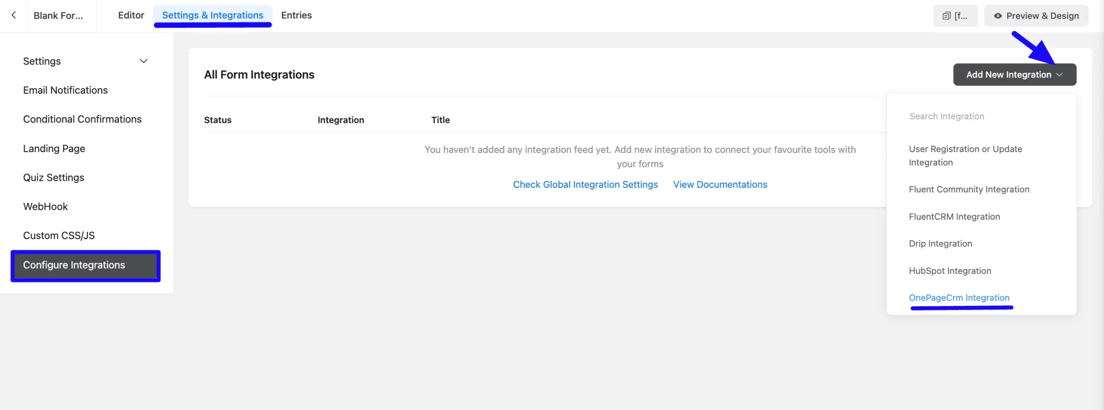
Task: Switch to the Editor tab
Action: (x=131, y=15)
